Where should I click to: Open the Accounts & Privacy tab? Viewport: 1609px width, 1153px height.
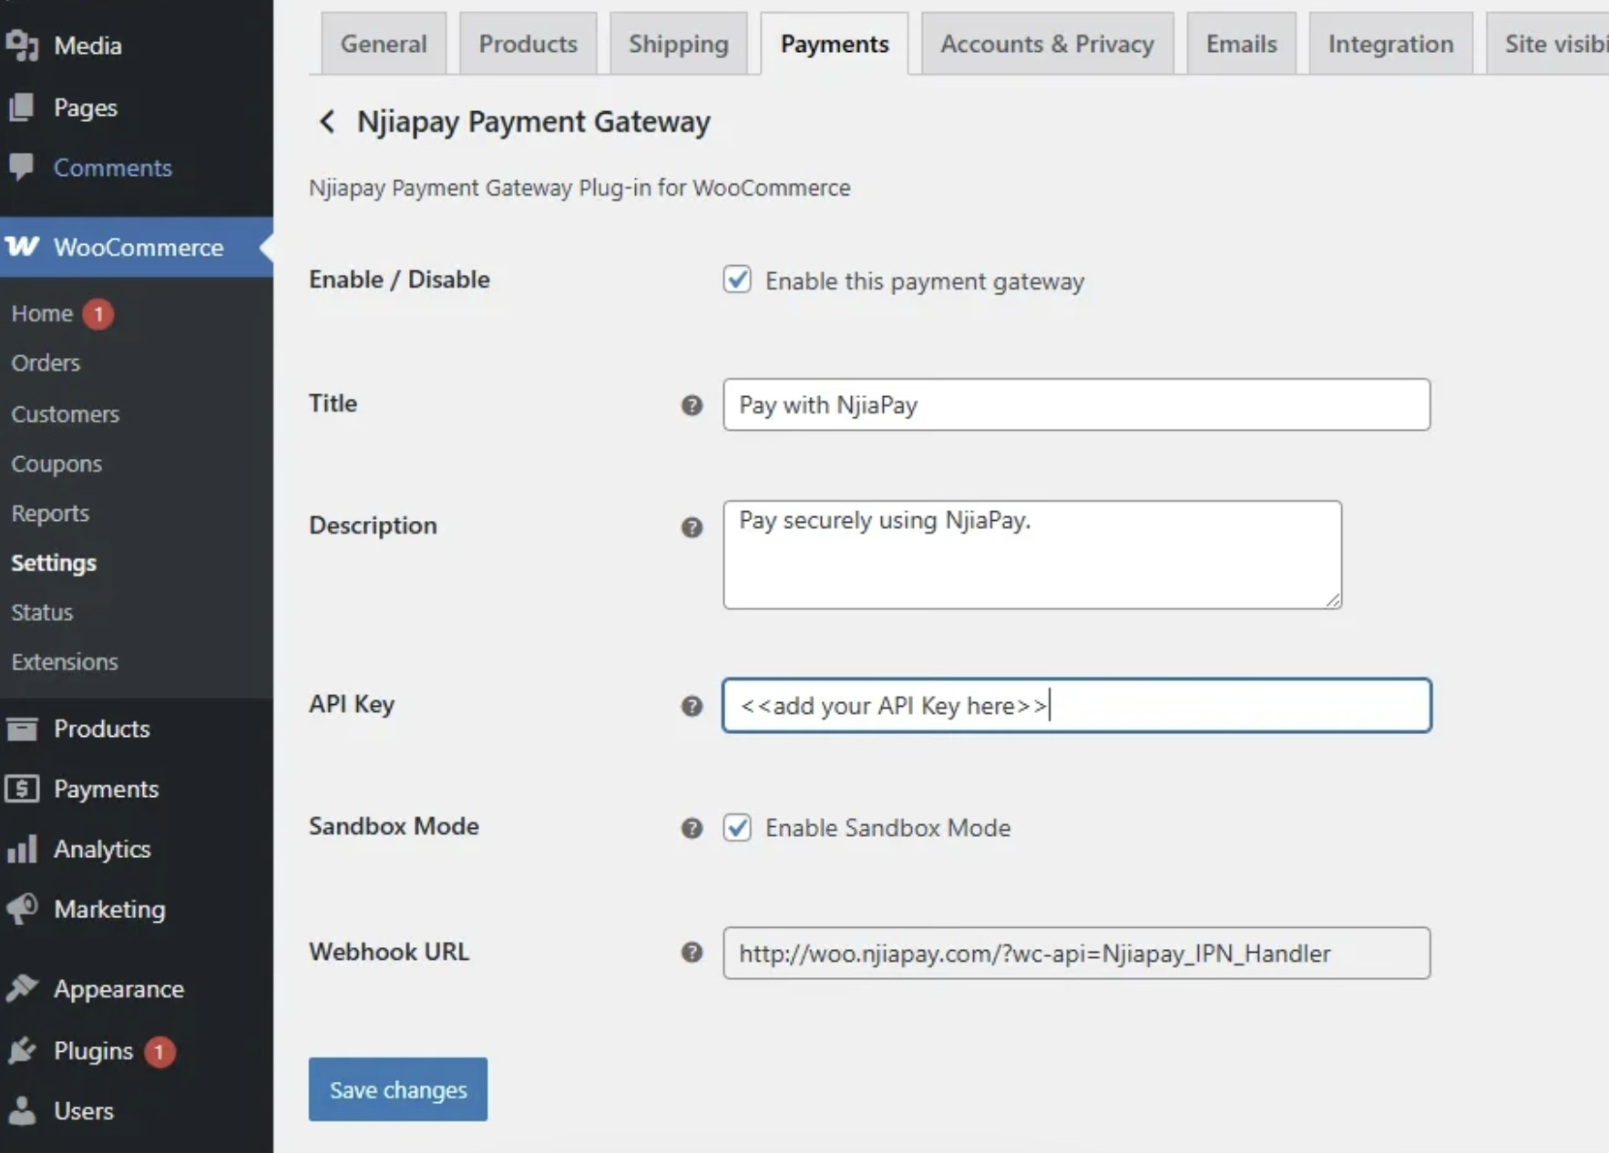1046,43
